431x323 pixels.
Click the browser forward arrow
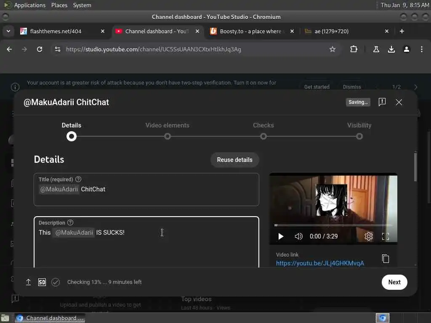click(x=24, y=50)
